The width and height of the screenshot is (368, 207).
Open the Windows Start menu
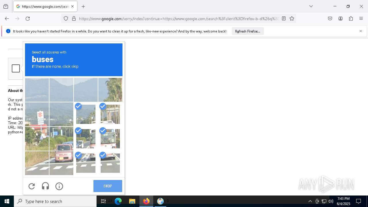click(7, 201)
